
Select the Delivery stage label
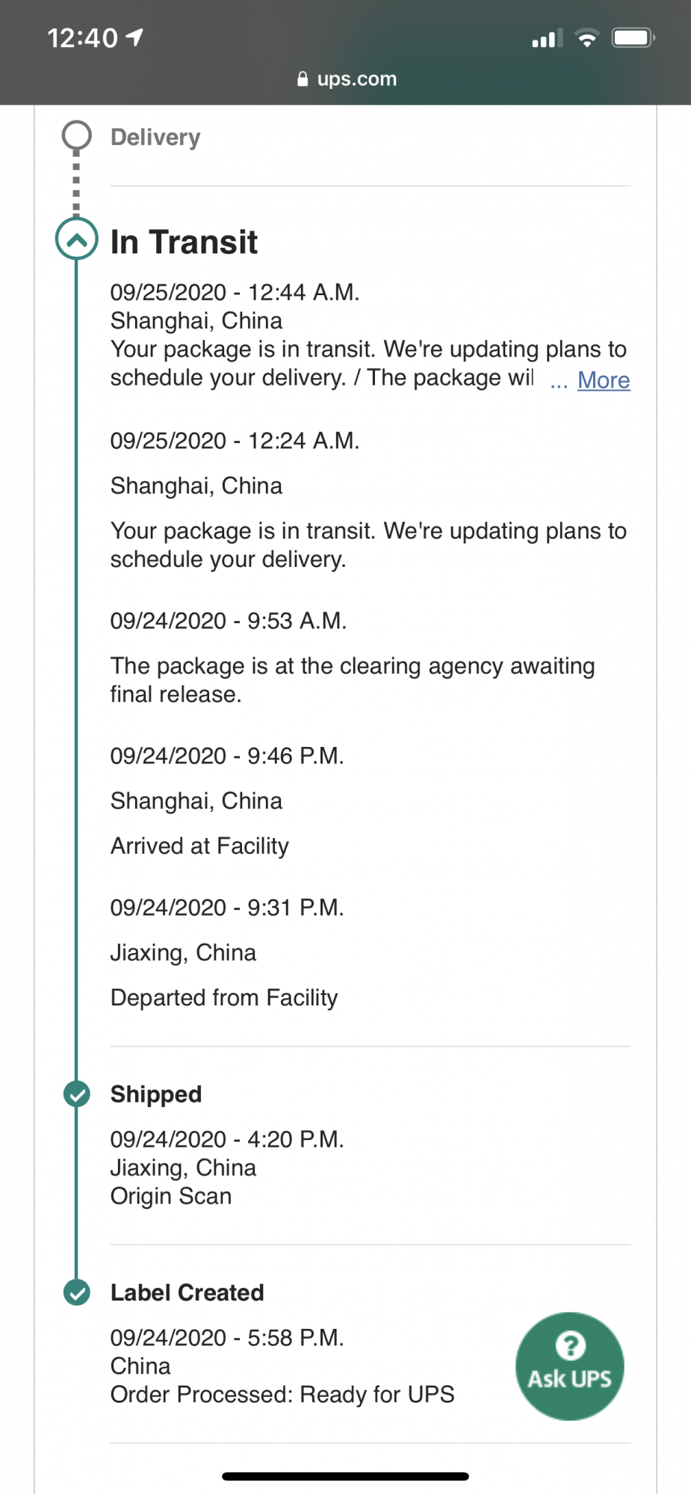155,137
